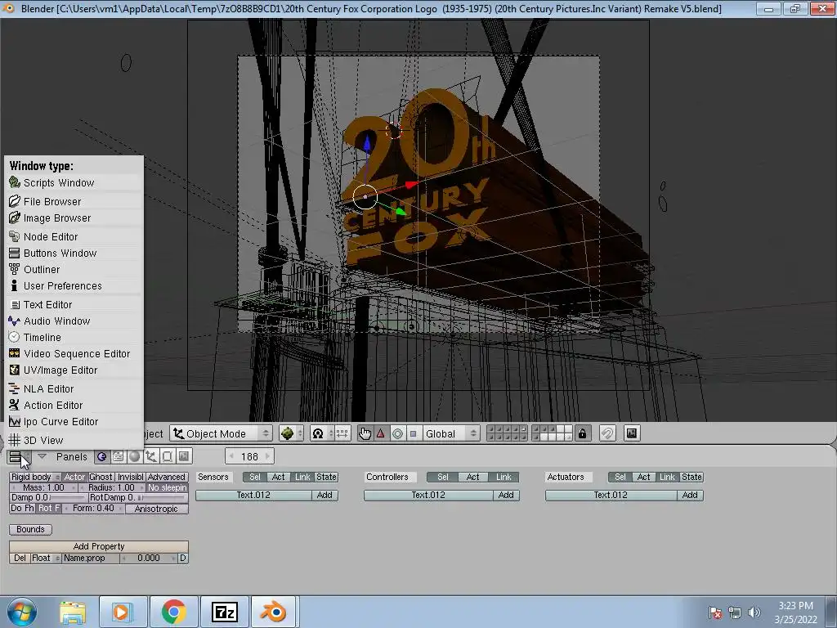The width and height of the screenshot is (837, 628).
Task: Click the Add button under Actuators
Action: 690,495
